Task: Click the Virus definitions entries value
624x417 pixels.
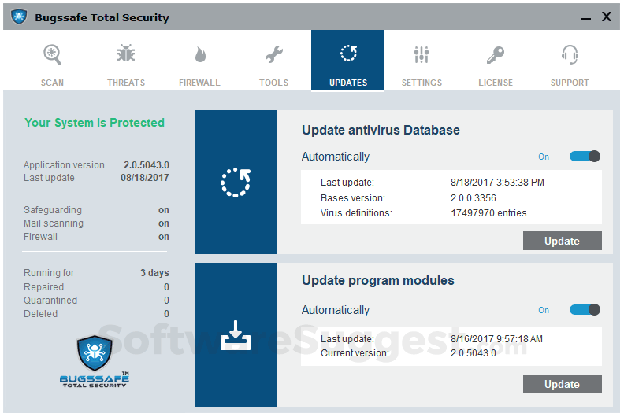Action: pos(488,212)
